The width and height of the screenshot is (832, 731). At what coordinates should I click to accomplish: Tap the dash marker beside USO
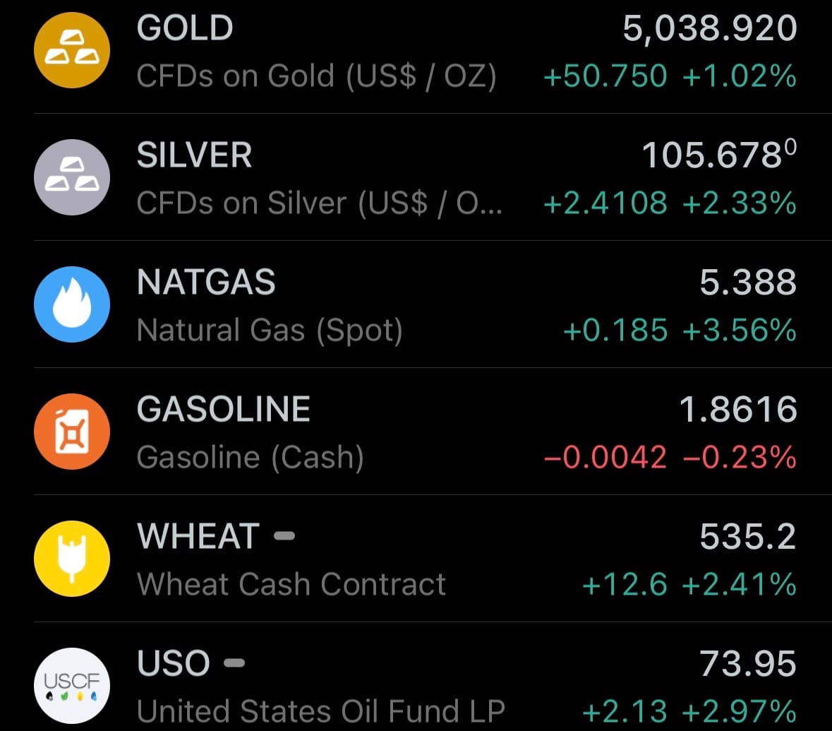(x=234, y=663)
